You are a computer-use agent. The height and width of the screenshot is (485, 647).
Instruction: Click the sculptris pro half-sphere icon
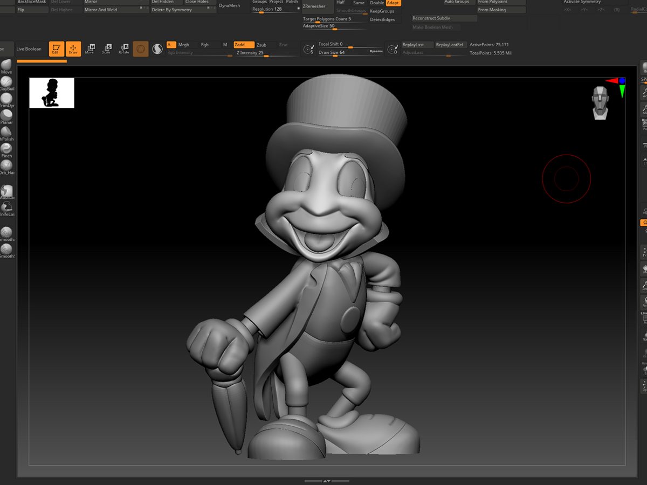click(x=157, y=49)
